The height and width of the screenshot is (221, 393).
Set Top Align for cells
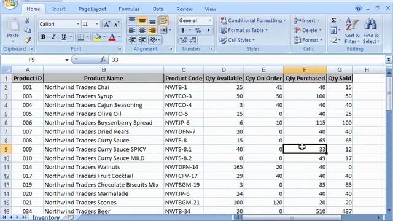(132, 20)
